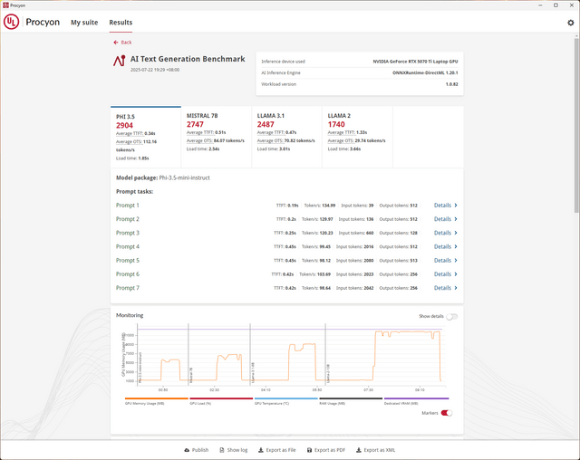
Task: Click the Prompt 6 label
Action: (128, 274)
